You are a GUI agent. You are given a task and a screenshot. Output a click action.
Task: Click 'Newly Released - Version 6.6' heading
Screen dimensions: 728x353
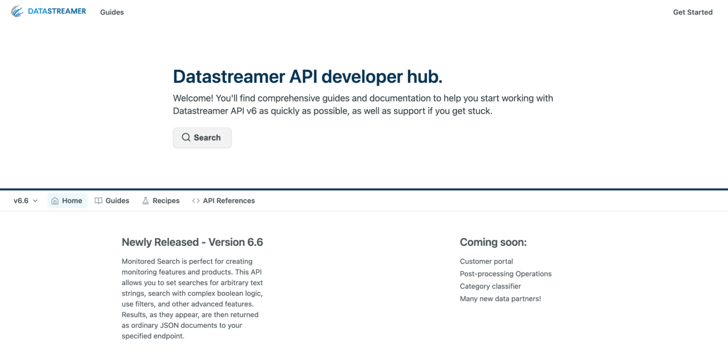(x=192, y=242)
